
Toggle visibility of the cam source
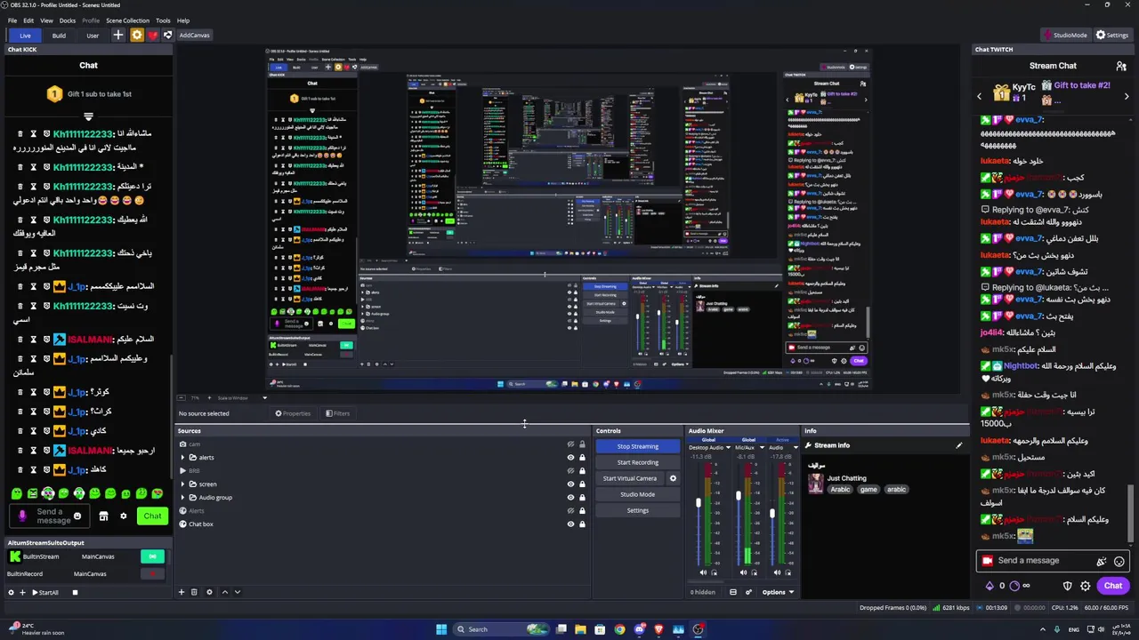tap(570, 444)
